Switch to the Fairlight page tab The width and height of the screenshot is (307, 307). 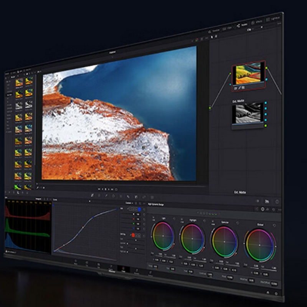(x=137, y=272)
